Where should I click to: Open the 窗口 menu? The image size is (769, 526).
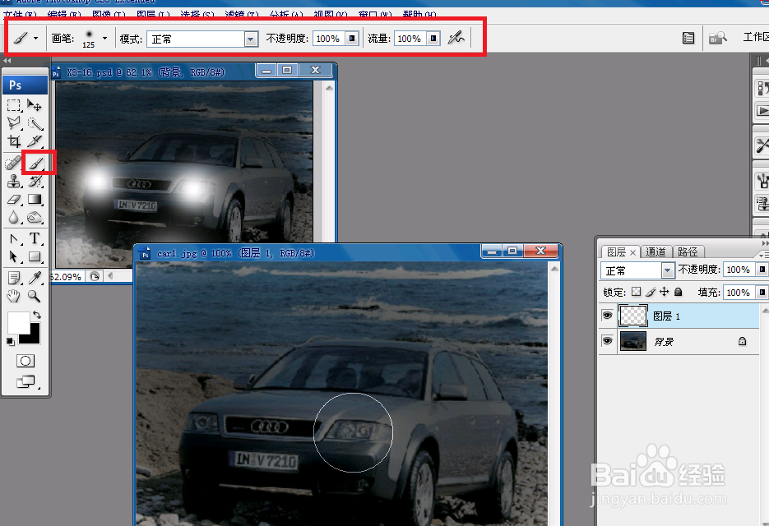pyautogui.click(x=374, y=15)
